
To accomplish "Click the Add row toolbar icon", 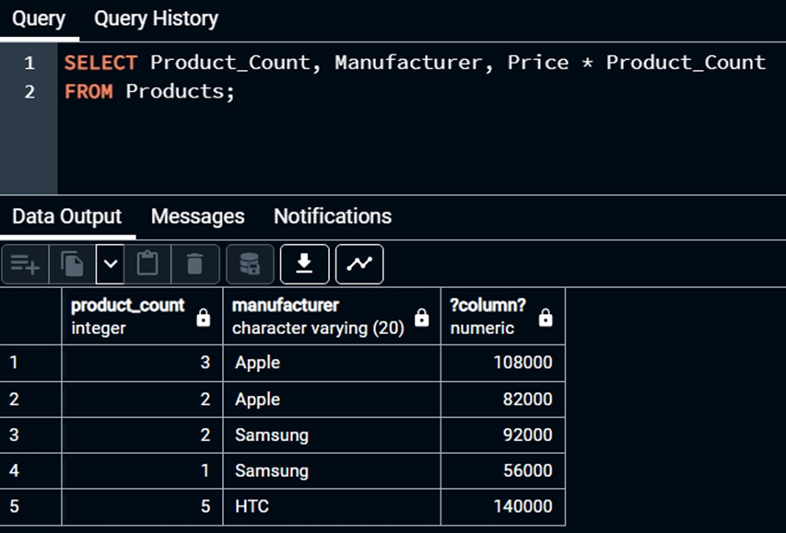I will click(25, 265).
